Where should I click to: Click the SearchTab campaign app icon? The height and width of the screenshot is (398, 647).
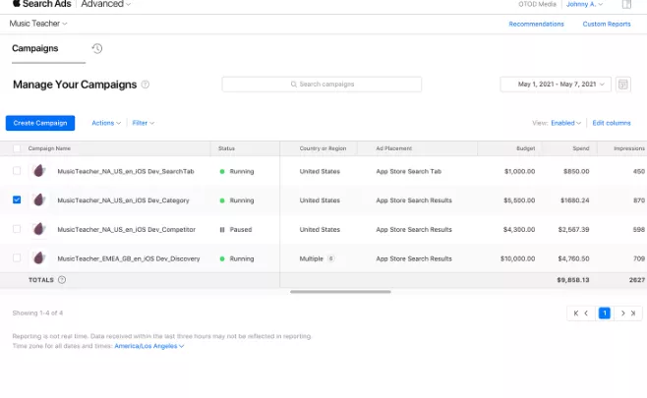point(38,171)
